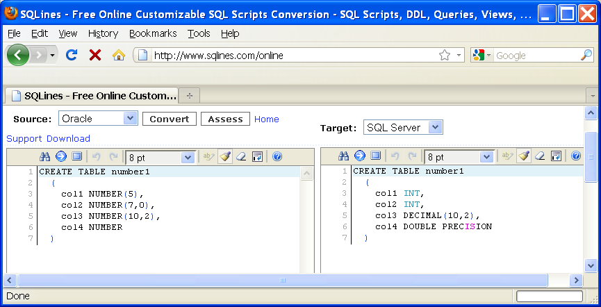This screenshot has width=601, height=307.
Task: Click the binoculars search icon in target editor
Action: point(344,156)
